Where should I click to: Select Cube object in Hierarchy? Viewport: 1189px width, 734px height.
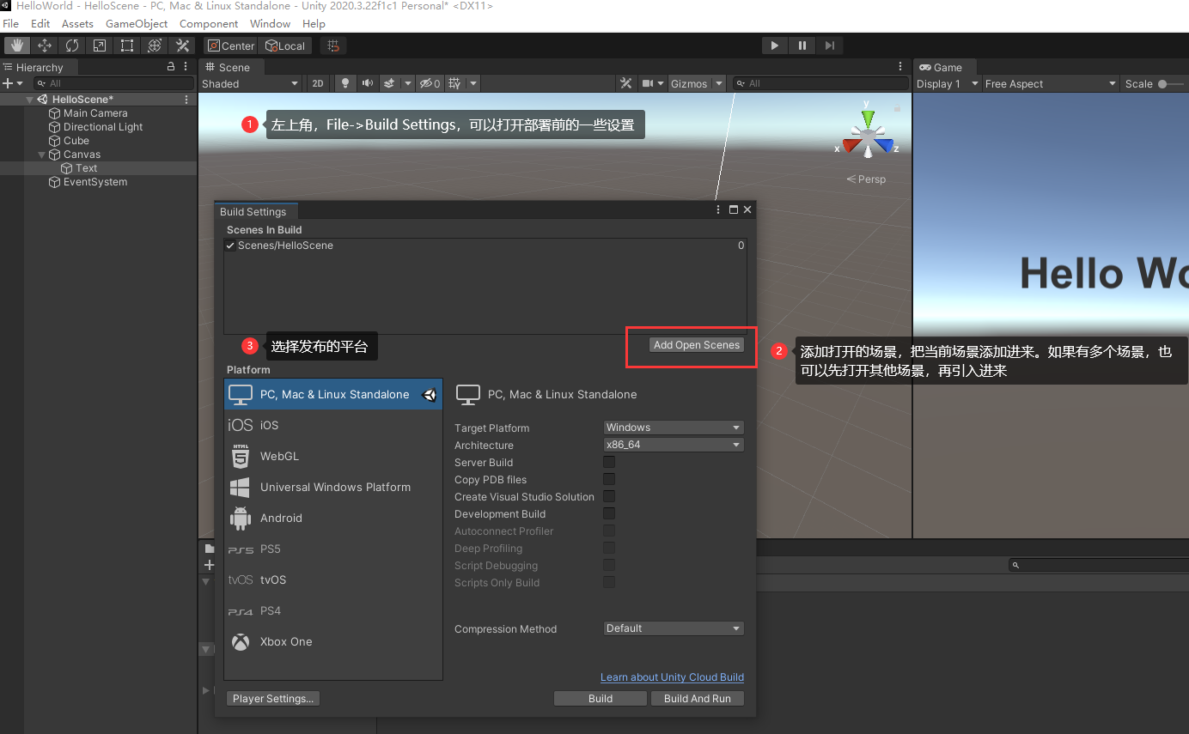click(76, 141)
